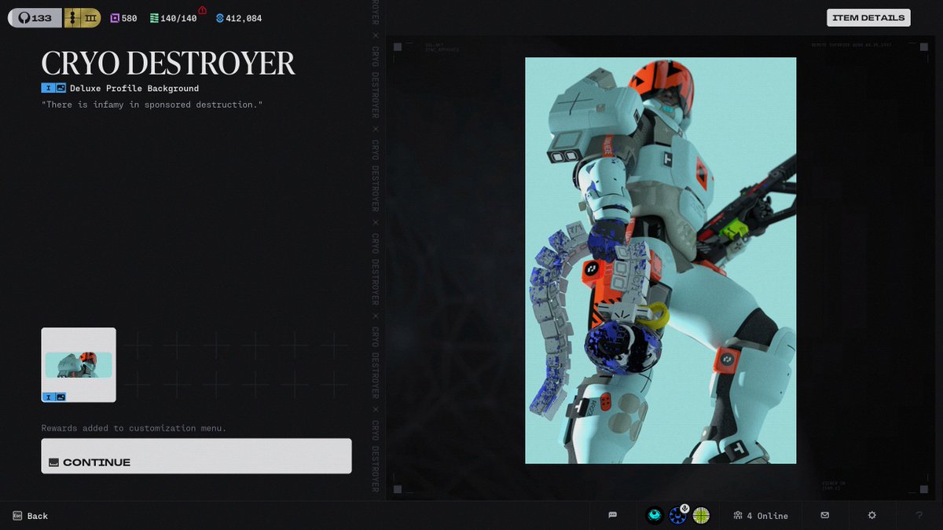Select the blue ring player avatar

(x=677, y=516)
